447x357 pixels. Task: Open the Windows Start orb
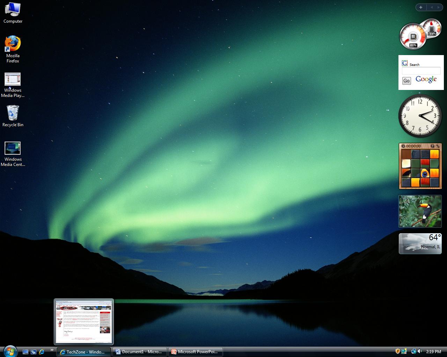(x=10, y=351)
